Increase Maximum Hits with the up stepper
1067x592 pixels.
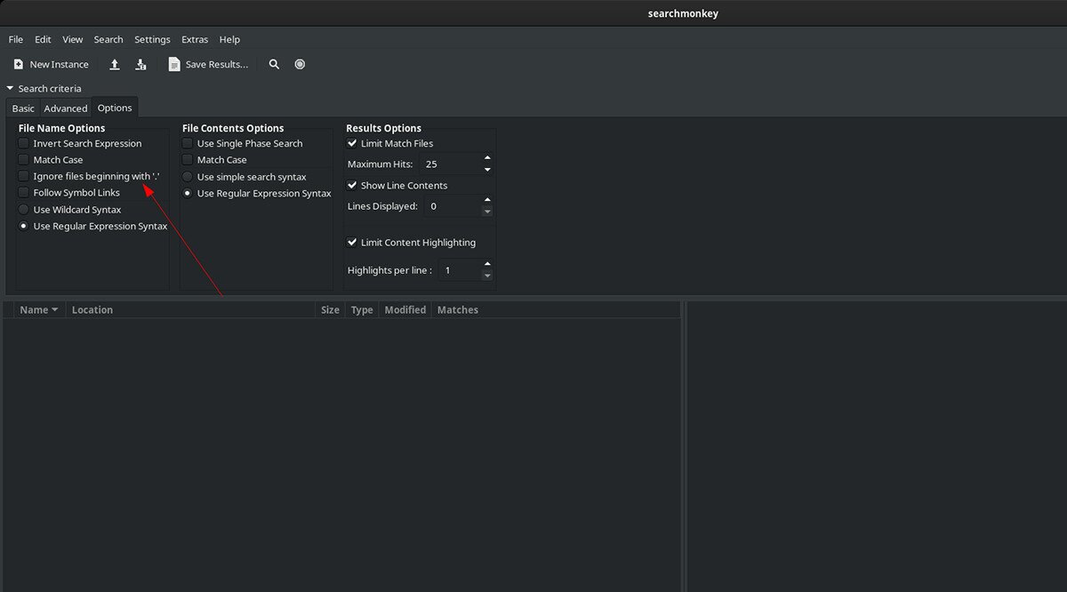click(x=487, y=159)
